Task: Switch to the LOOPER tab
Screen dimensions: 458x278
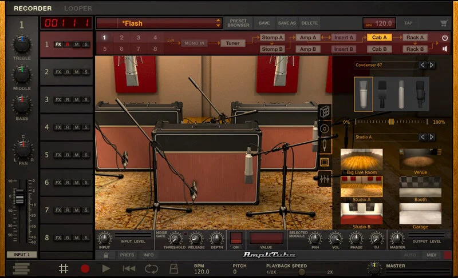Action: (x=78, y=9)
